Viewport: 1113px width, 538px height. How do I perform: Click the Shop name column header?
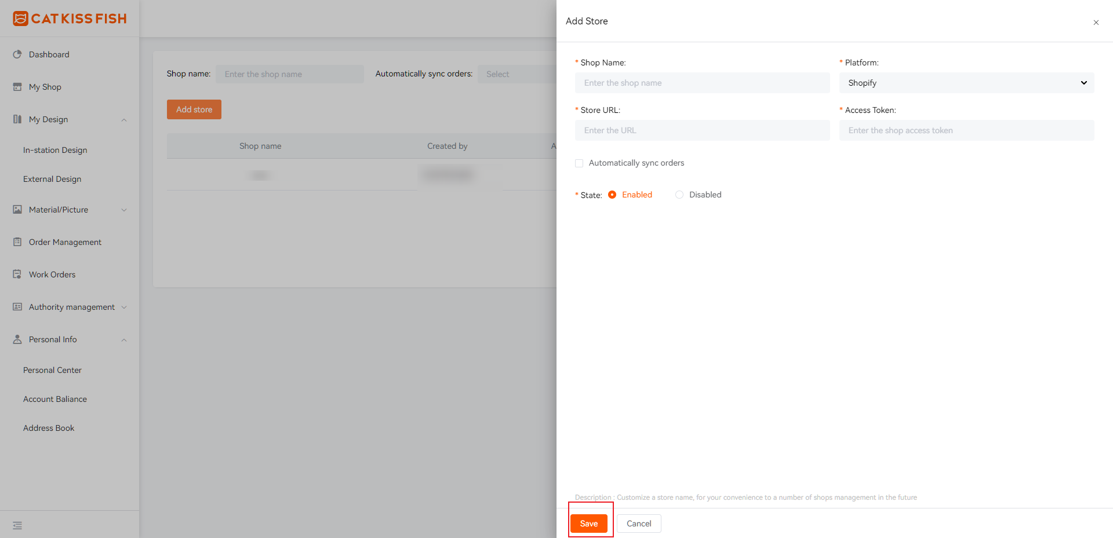tap(260, 146)
